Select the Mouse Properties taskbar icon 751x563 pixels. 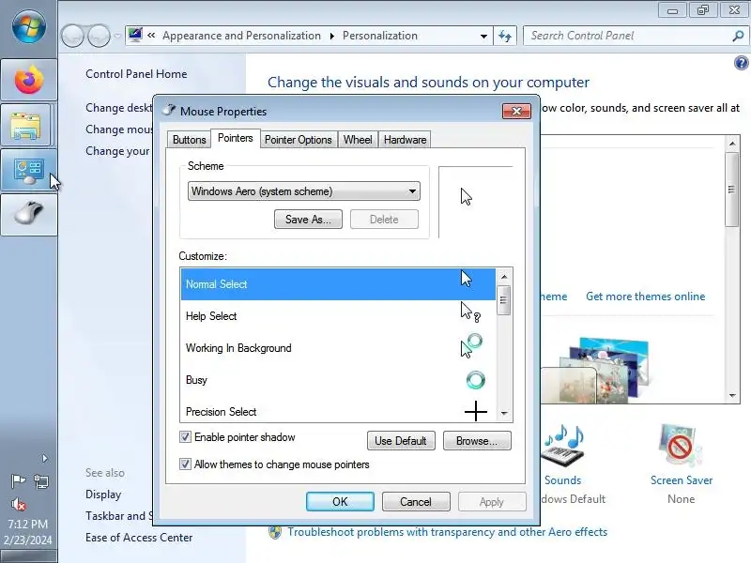(x=29, y=215)
